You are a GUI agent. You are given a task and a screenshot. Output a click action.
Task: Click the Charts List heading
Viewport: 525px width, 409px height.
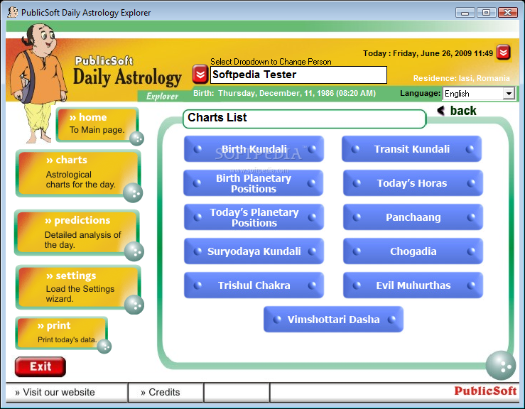pyautogui.click(x=217, y=117)
